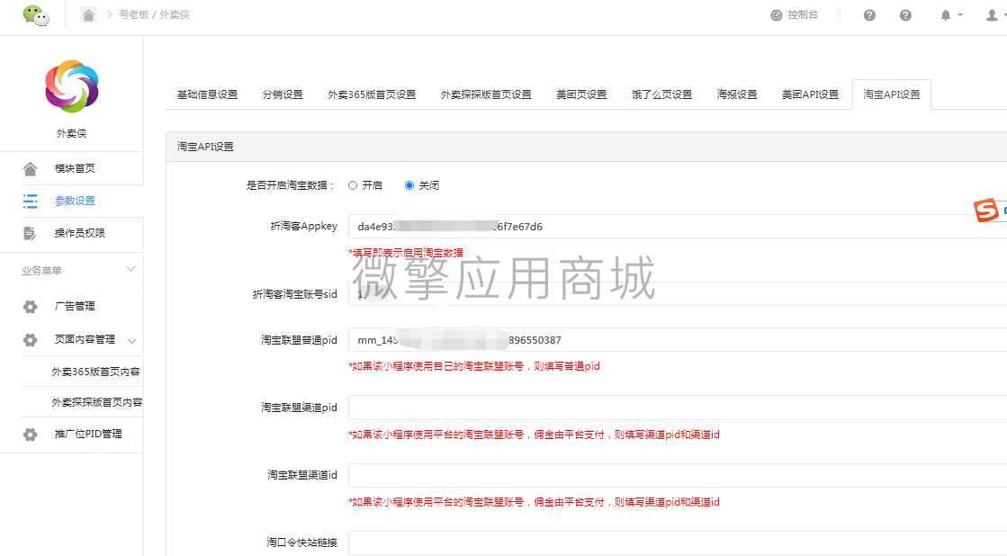The height and width of the screenshot is (556, 1007).
Task: Click the 页面内容管理 gear icon
Action: click(31, 340)
